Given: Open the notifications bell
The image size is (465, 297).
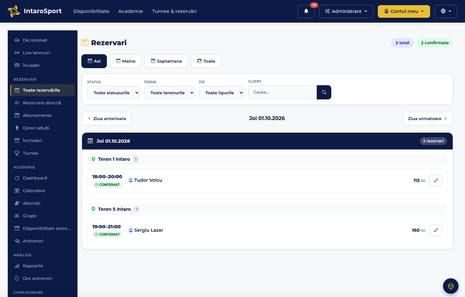Looking at the screenshot, I should 306,11.
